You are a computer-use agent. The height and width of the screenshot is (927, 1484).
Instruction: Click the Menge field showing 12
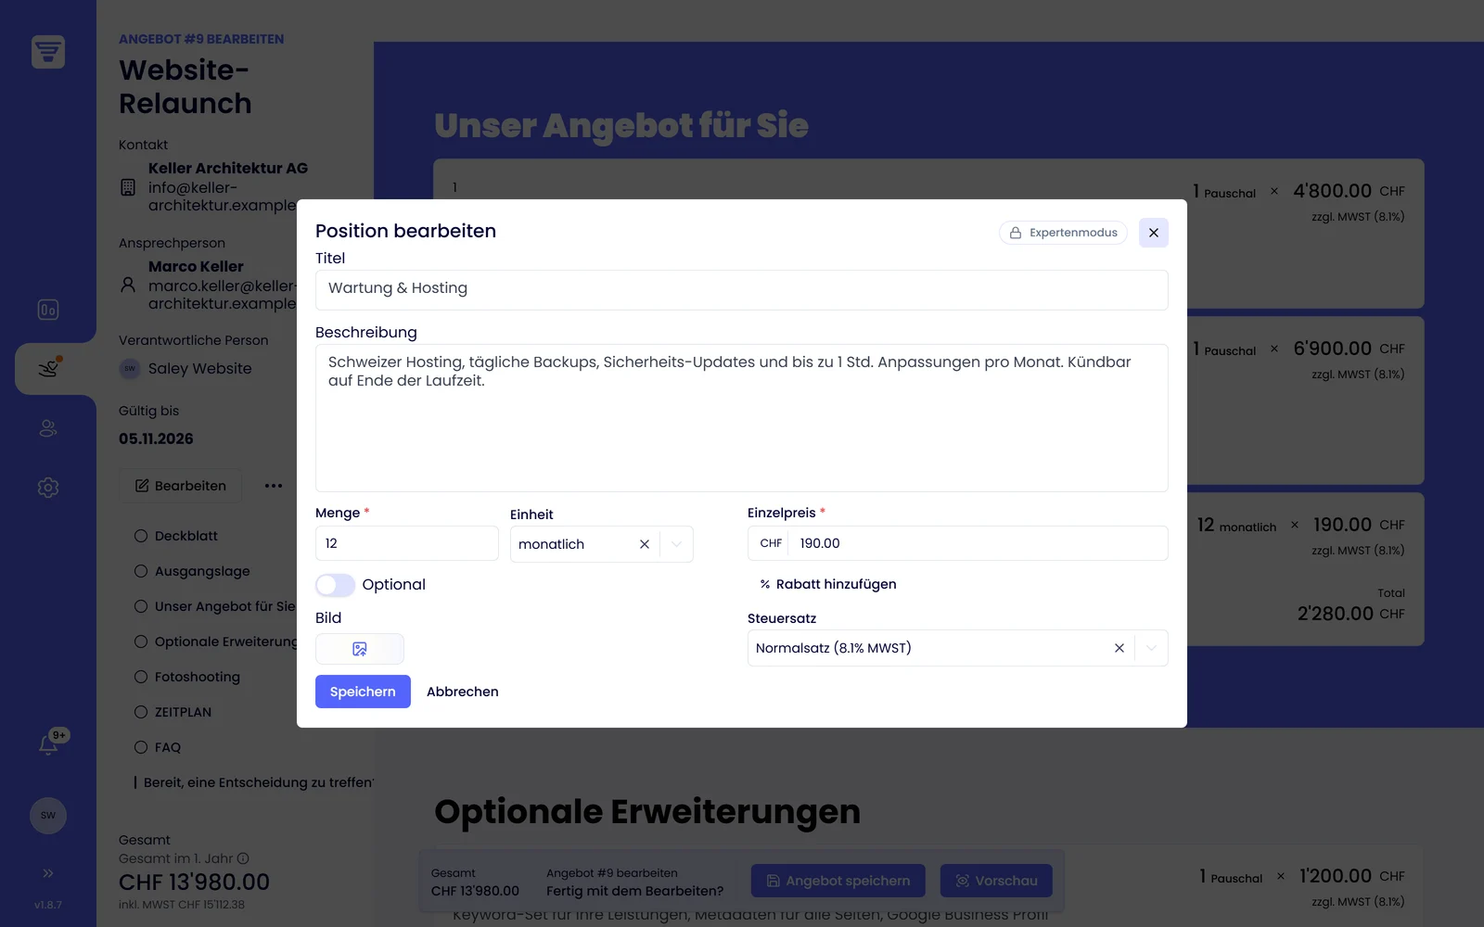pos(406,543)
